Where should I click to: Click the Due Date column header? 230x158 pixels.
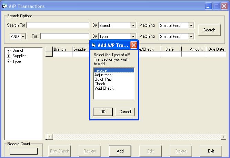pyautogui.click(x=216, y=49)
